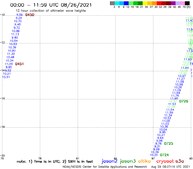Click the '(ft)' unit label on the scale
The height and width of the screenshot is (169, 193).
pyautogui.click(x=189, y=7)
